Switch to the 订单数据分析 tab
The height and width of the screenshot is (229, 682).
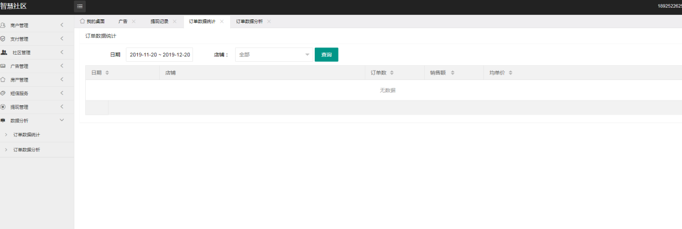(x=249, y=22)
